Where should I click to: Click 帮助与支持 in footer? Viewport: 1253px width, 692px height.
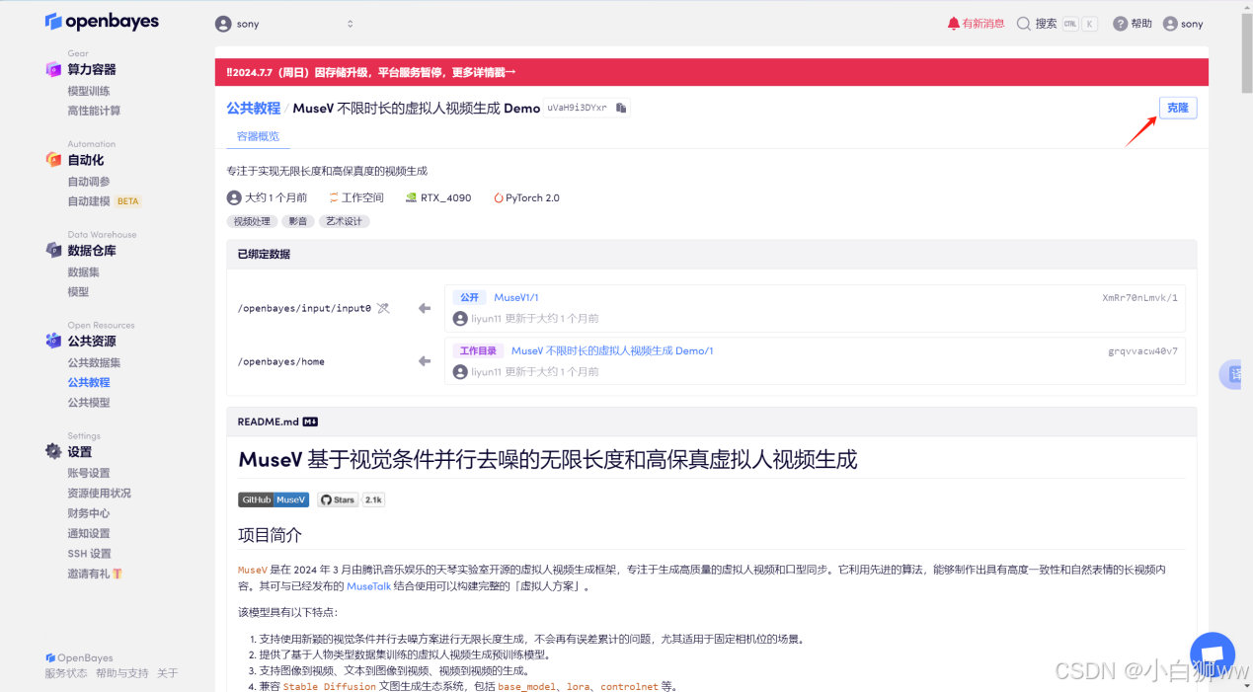click(121, 673)
